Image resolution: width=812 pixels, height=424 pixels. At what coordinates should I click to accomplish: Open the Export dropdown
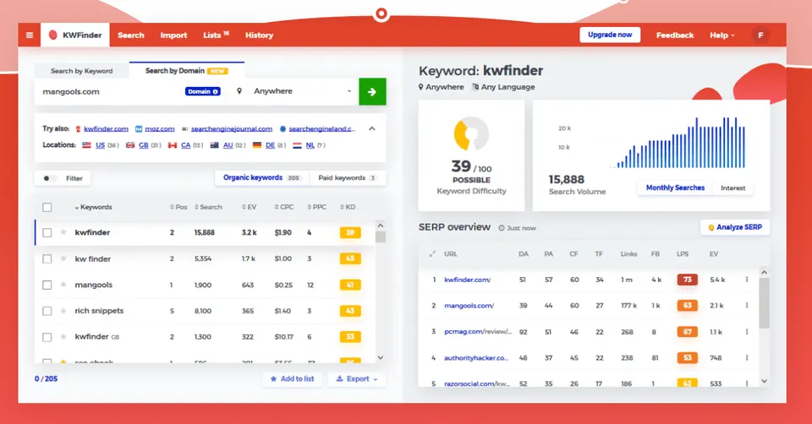[x=357, y=379]
